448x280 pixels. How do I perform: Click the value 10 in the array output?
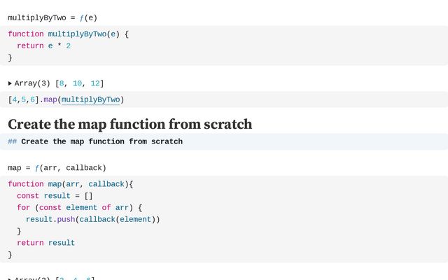[x=77, y=83]
